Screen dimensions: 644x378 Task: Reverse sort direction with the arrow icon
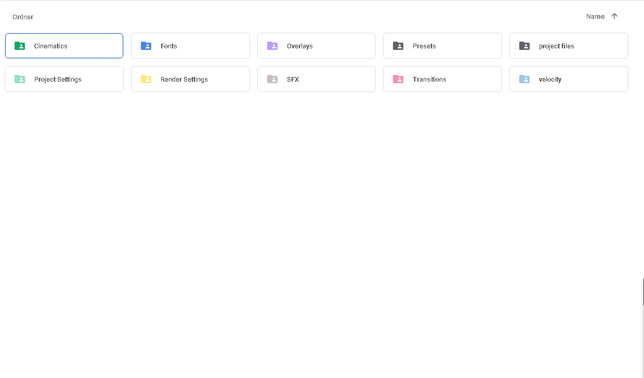(614, 16)
